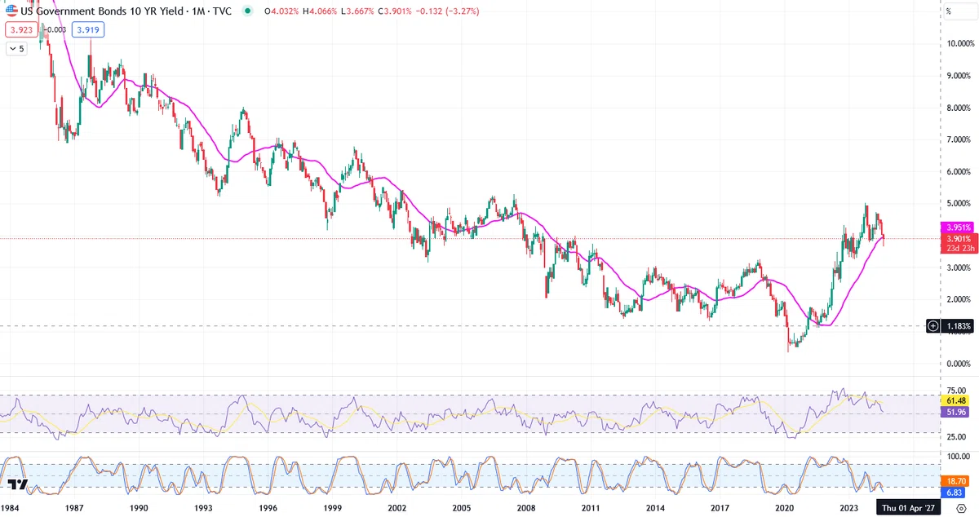979x517 pixels.
Task: Click the red 3.923 sell price button
Action: coord(21,29)
